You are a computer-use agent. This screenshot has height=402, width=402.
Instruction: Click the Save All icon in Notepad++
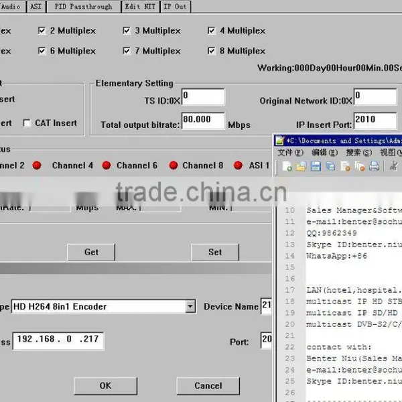point(330,166)
